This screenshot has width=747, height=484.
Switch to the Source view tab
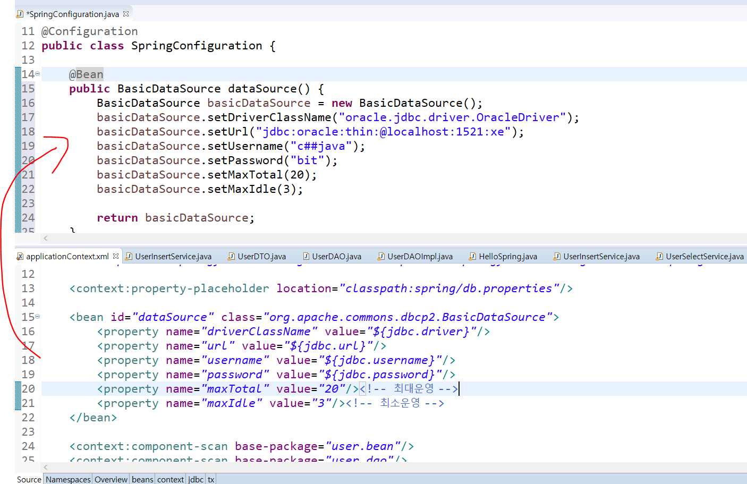[29, 479]
